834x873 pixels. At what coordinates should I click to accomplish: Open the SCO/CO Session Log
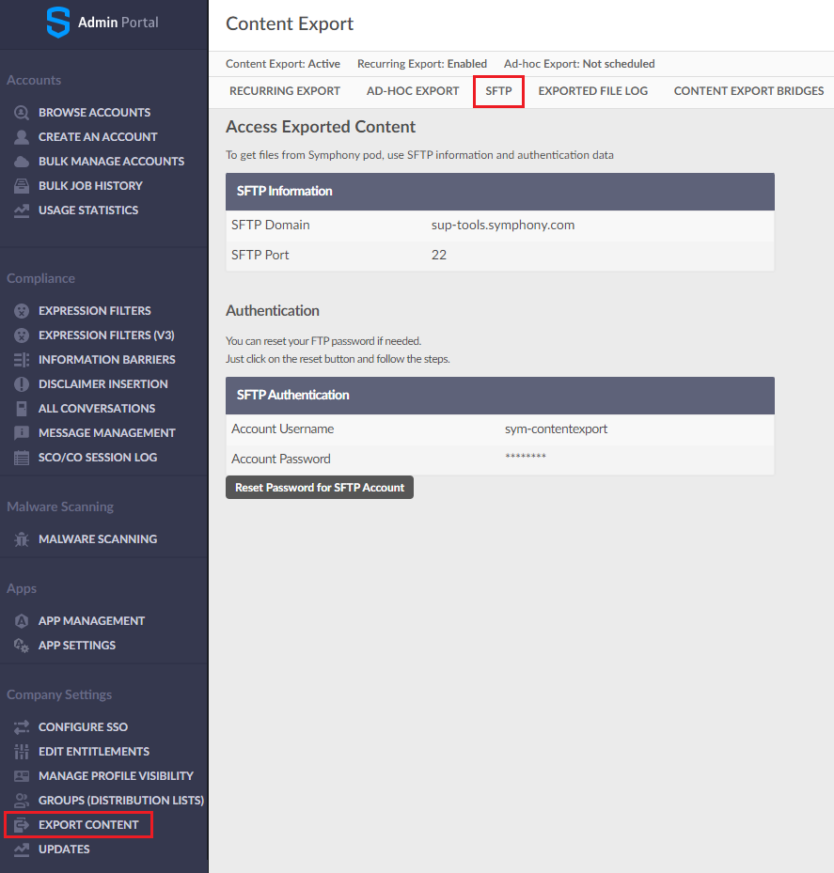(98, 458)
